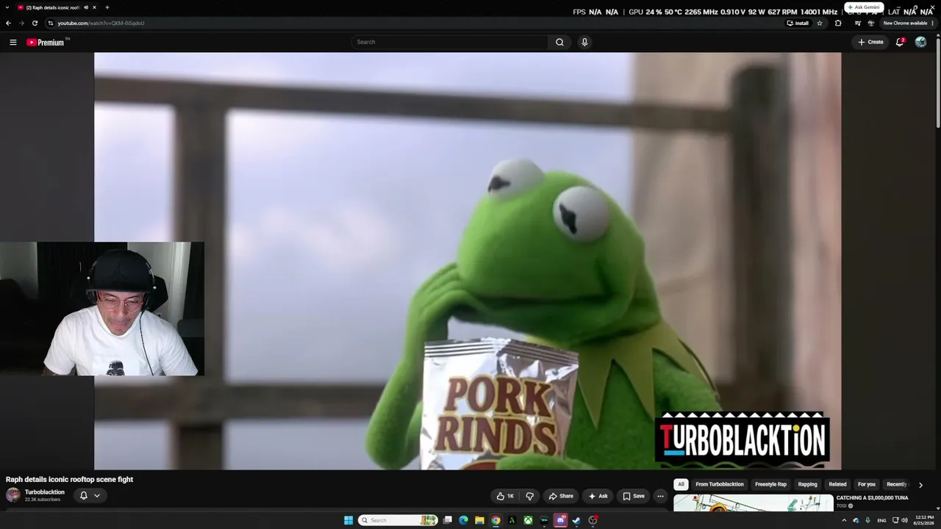
Task: View site information in address bar
Action: (x=50, y=23)
